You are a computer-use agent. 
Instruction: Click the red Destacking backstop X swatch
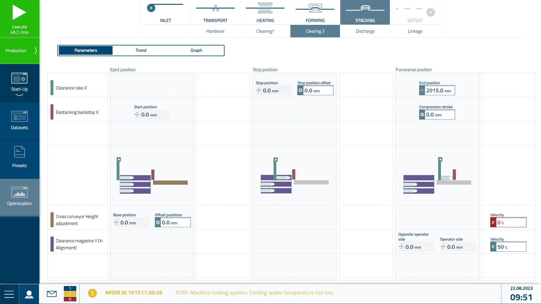click(x=52, y=112)
